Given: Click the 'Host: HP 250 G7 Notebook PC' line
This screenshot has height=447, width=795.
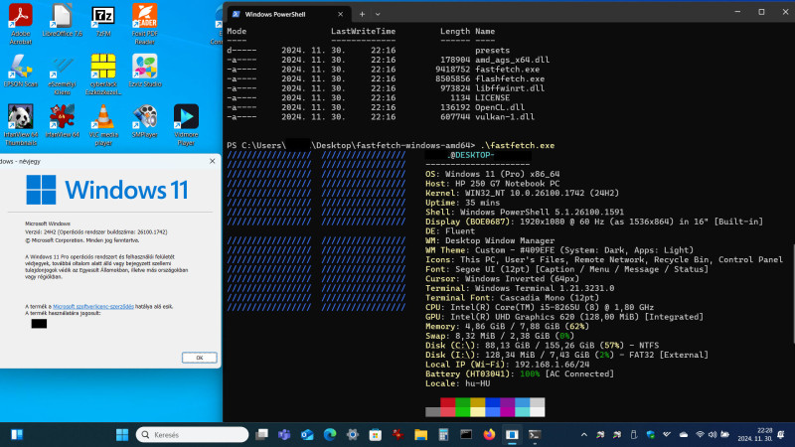Looking at the screenshot, I should [x=492, y=184].
